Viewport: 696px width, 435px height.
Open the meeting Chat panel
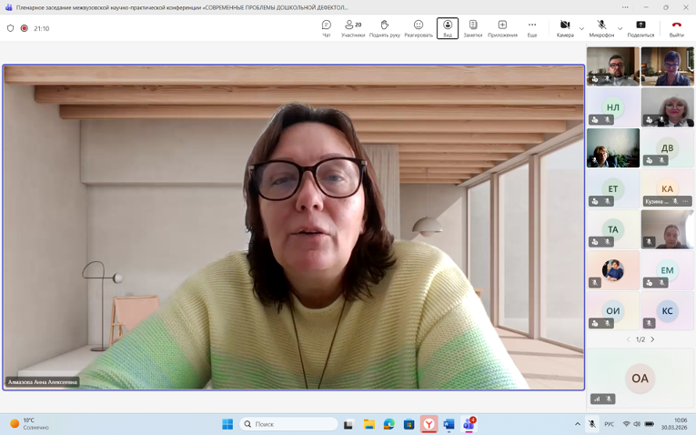(327, 28)
